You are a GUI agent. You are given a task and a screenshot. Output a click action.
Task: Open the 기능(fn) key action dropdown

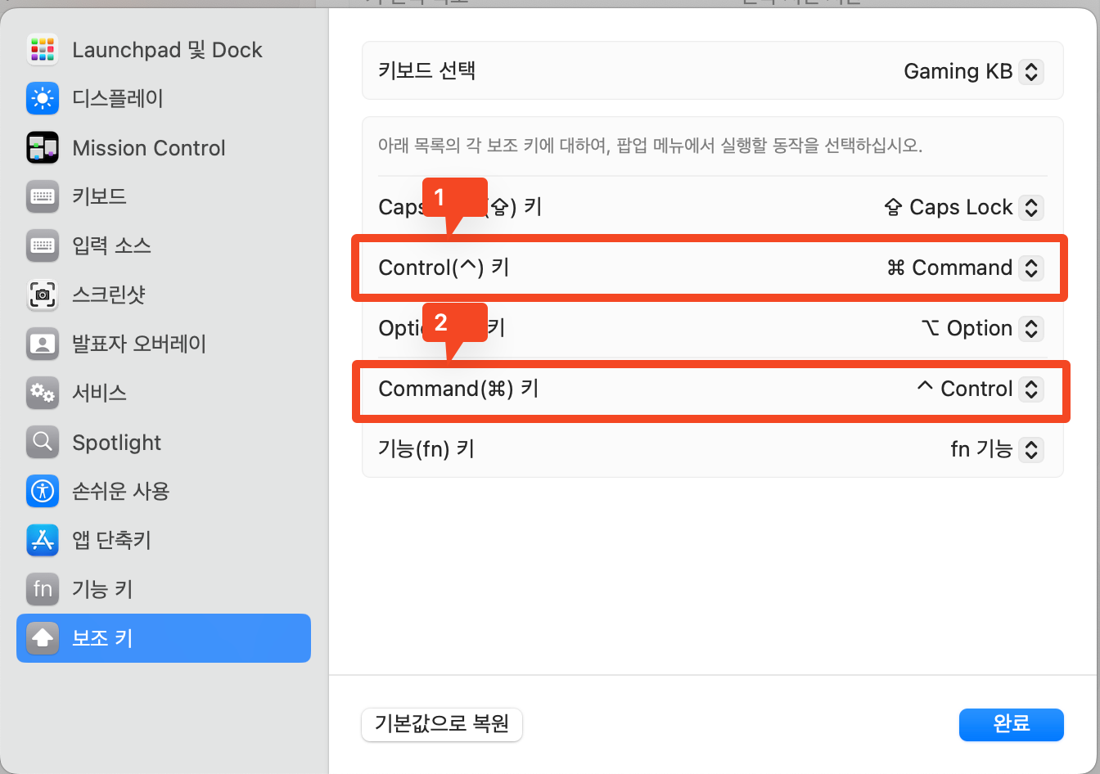coord(1032,449)
